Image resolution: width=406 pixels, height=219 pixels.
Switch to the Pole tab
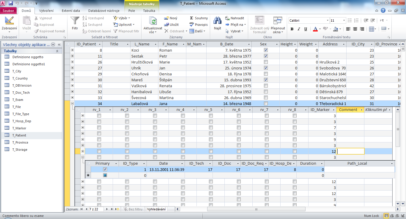click(x=132, y=11)
